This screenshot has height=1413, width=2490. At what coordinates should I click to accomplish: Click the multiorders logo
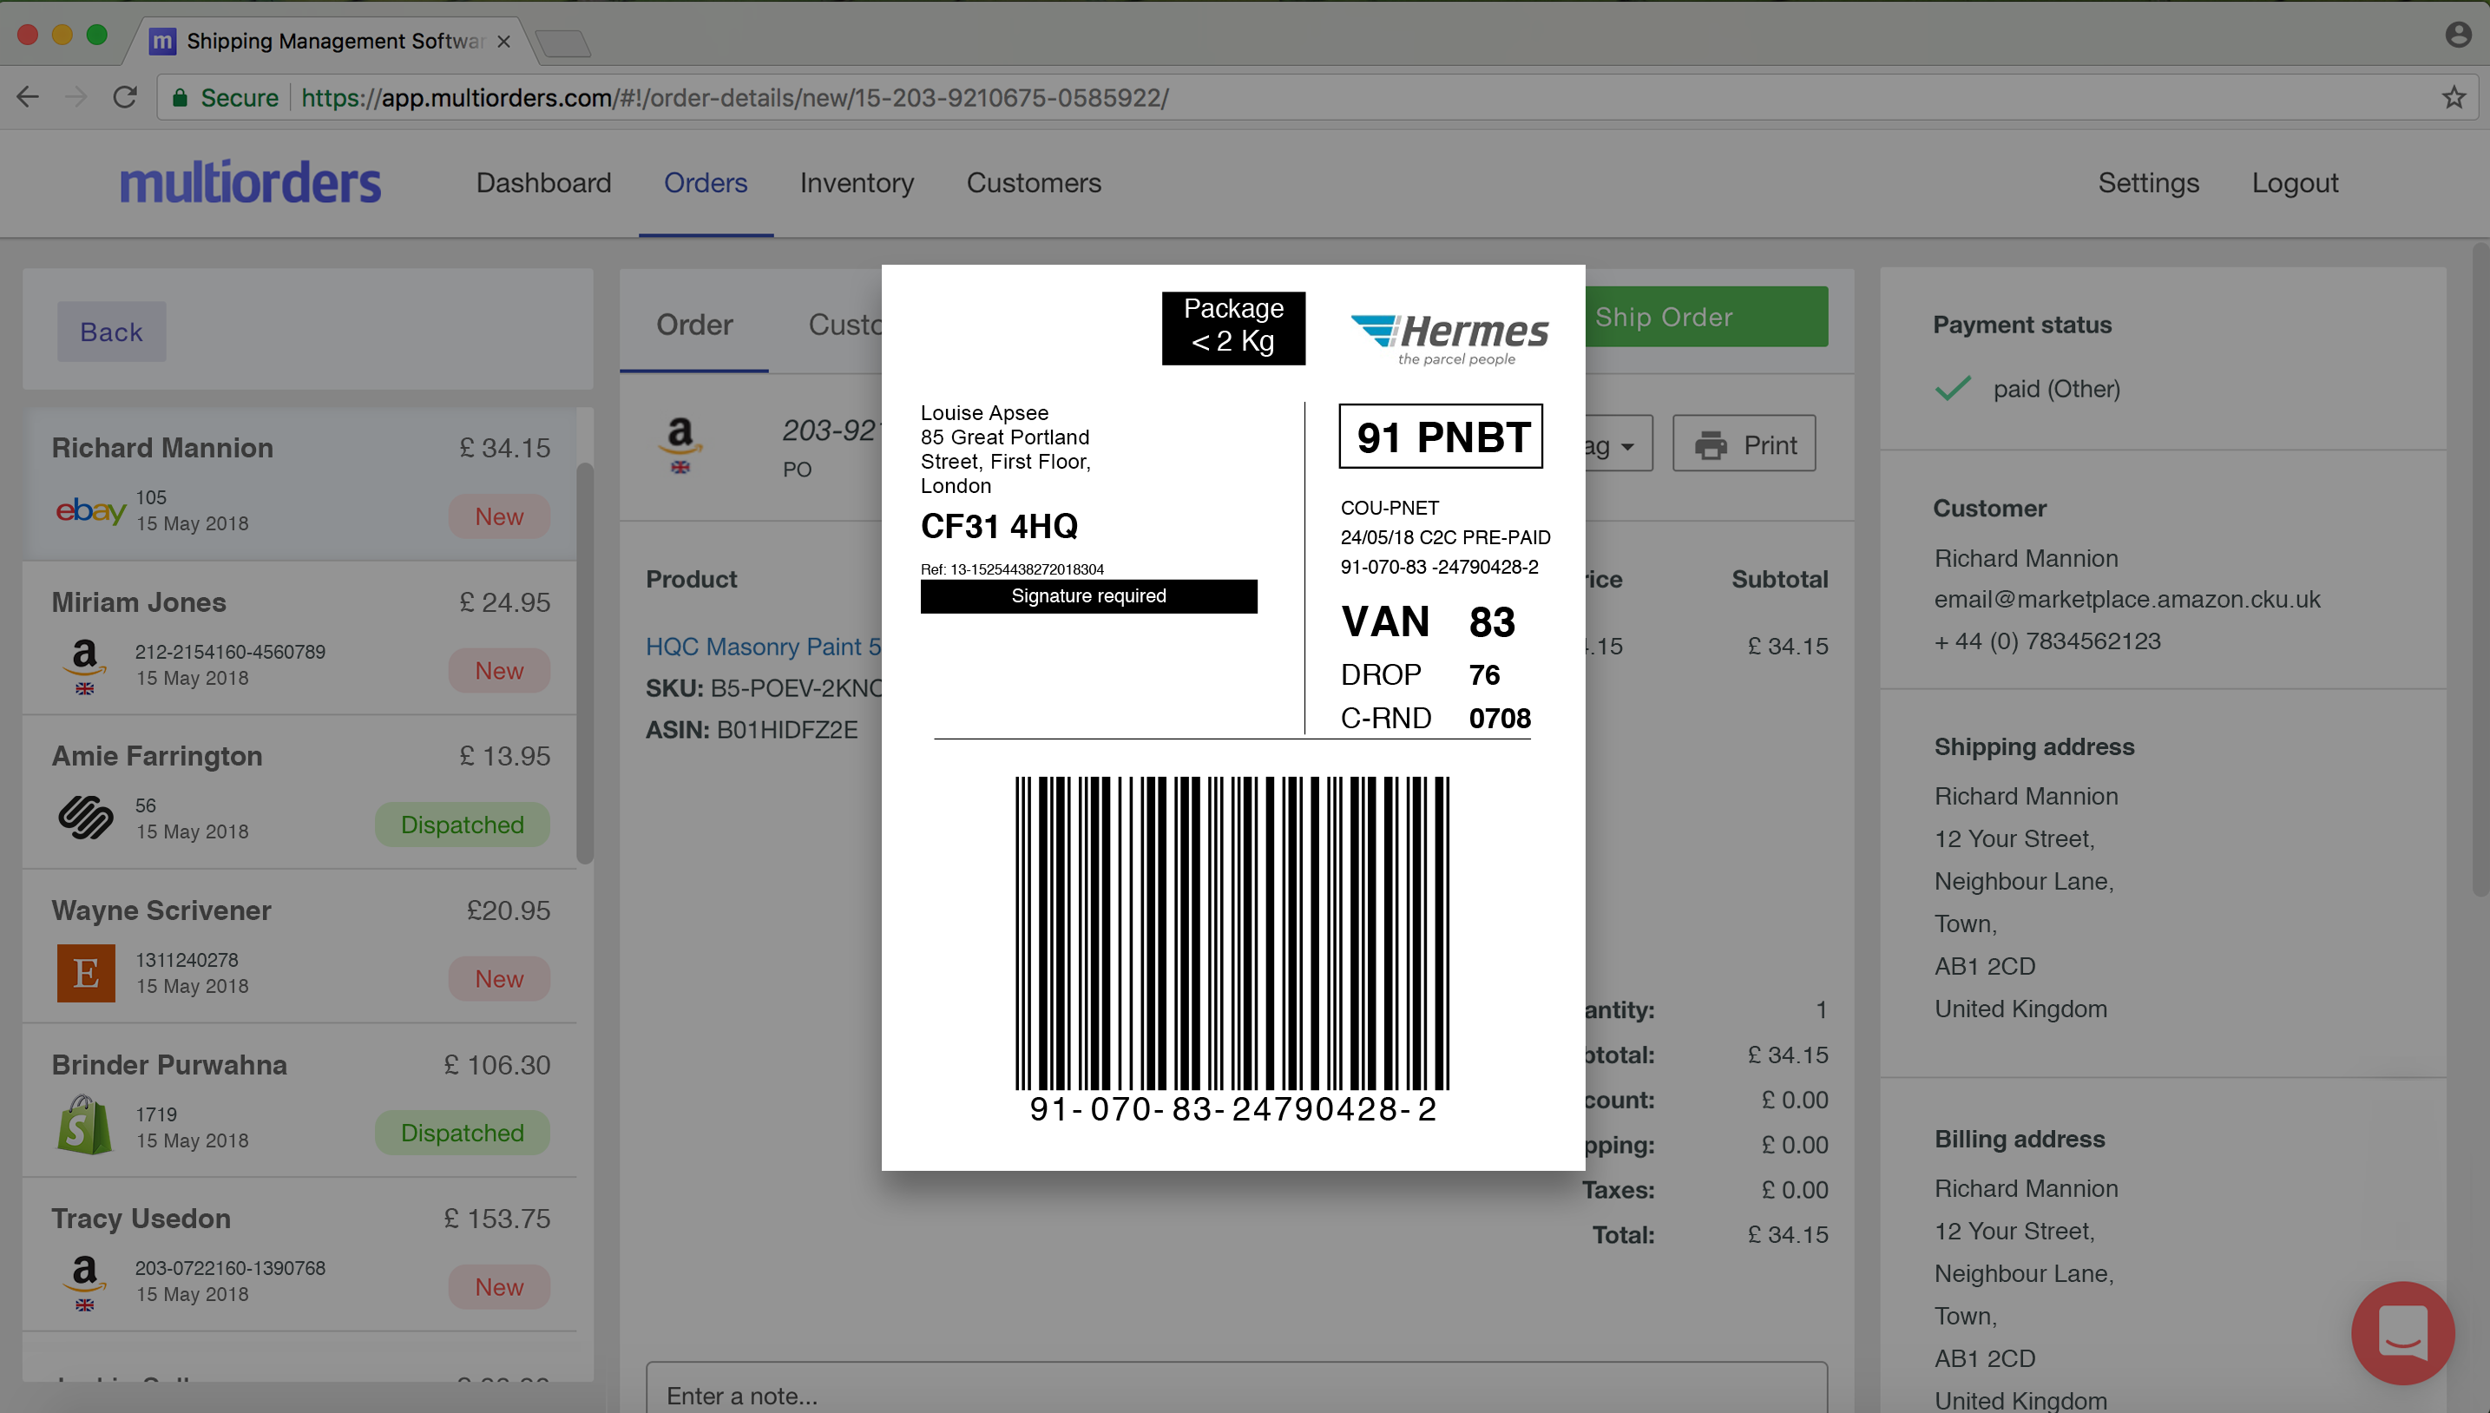pyautogui.click(x=250, y=182)
